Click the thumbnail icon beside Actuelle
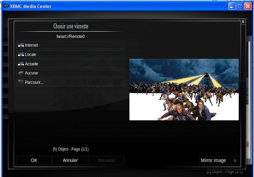254x177 pixels. tap(21, 64)
